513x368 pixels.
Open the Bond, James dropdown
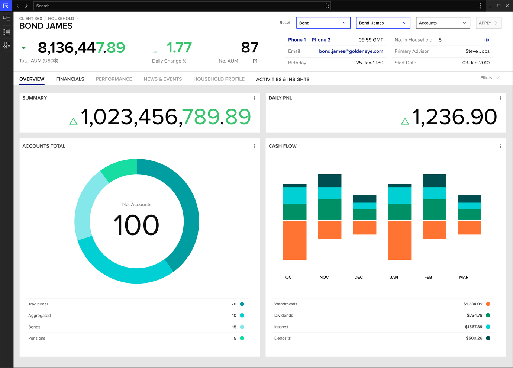coord(383,23)
